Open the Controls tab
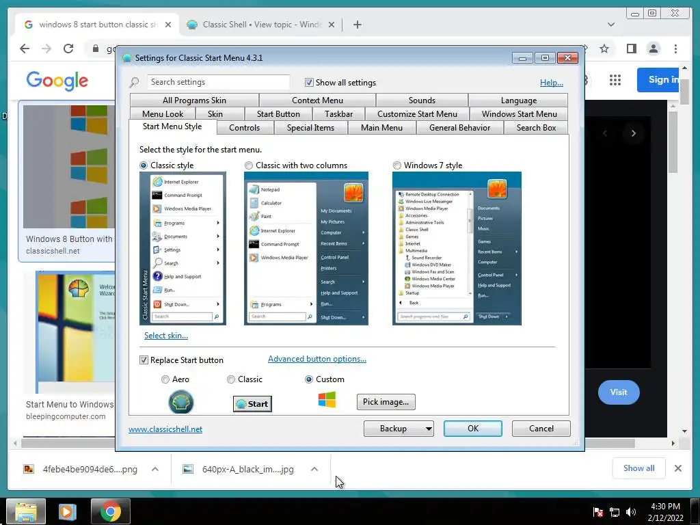 click(244, 128)
